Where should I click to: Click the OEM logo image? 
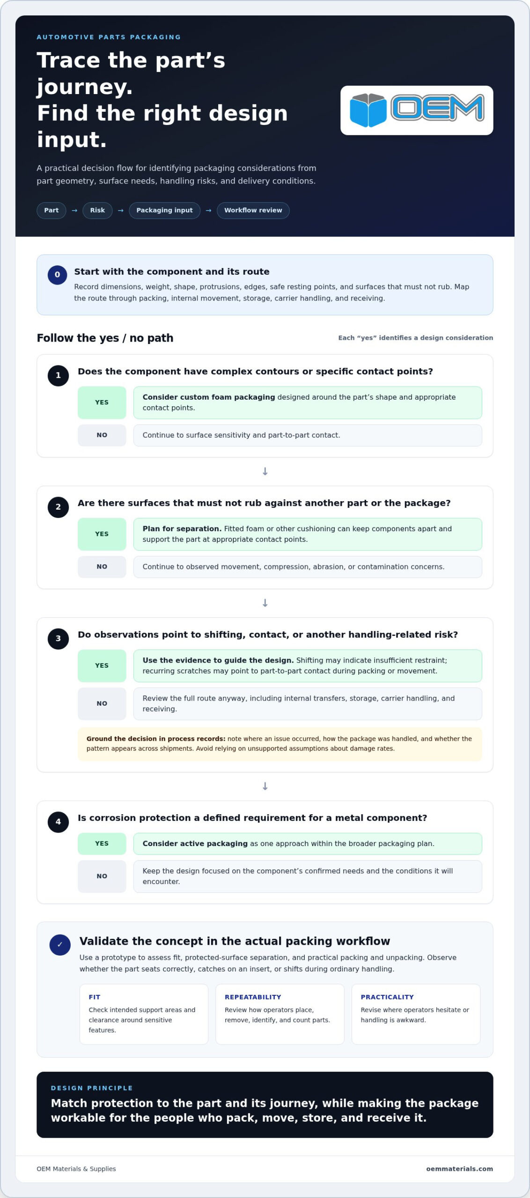pyautogui.click(x=417, y=110)
